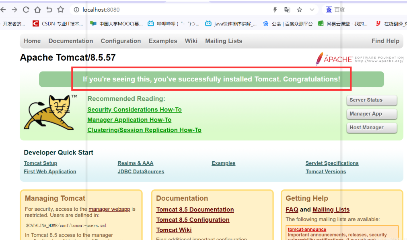Open Servlet Specifications link
This screenshot has width=407, height=240.
[x=332, y=163]
